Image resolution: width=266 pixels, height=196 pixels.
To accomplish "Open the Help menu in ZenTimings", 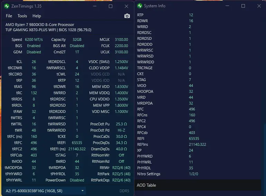I will tap(37, 16).
